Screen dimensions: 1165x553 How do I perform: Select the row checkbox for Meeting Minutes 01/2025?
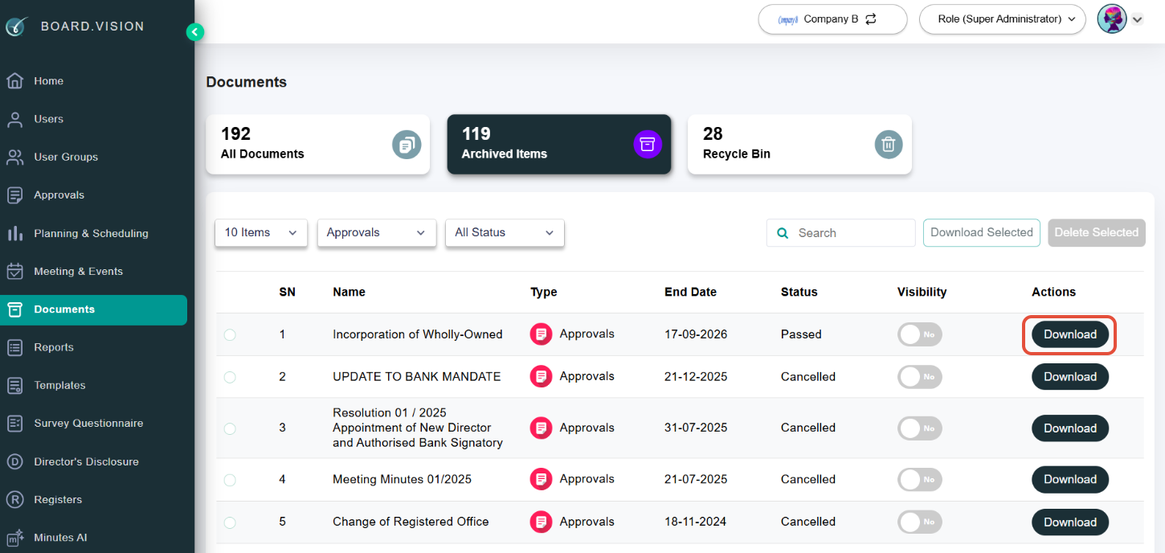point(230,480)
